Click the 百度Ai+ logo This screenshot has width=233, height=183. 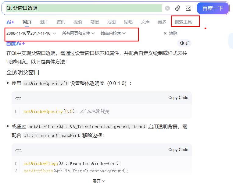click(16, 43)
